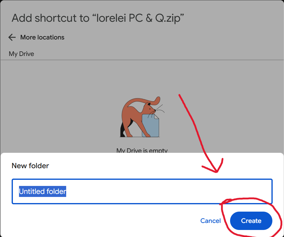Click the Create button
Screen dimensions: 284x237
coord(251,221)
